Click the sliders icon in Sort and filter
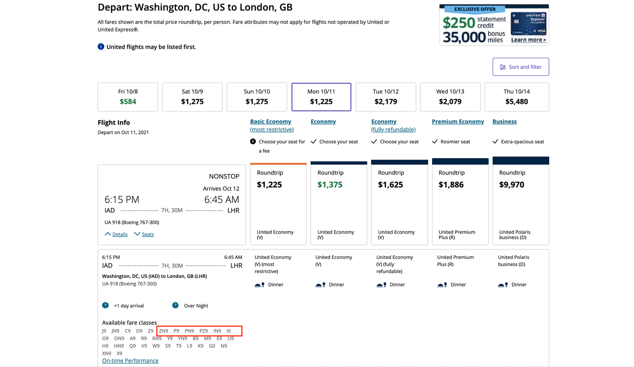The height and width of the screenshot is (367, 634). click(x=503, y=67)
